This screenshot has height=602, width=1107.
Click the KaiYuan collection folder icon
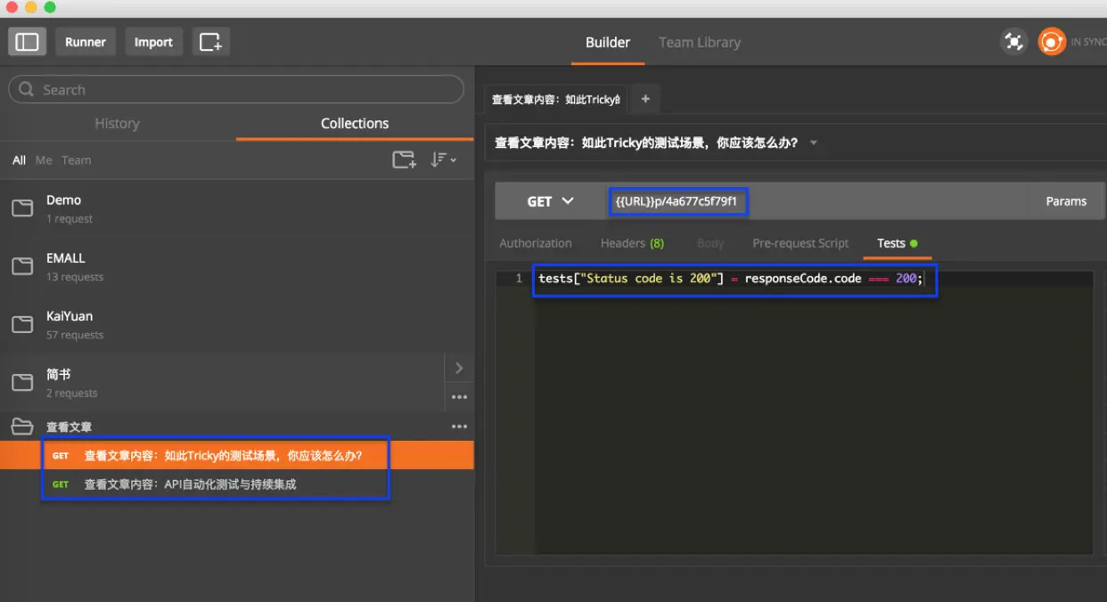22,324
